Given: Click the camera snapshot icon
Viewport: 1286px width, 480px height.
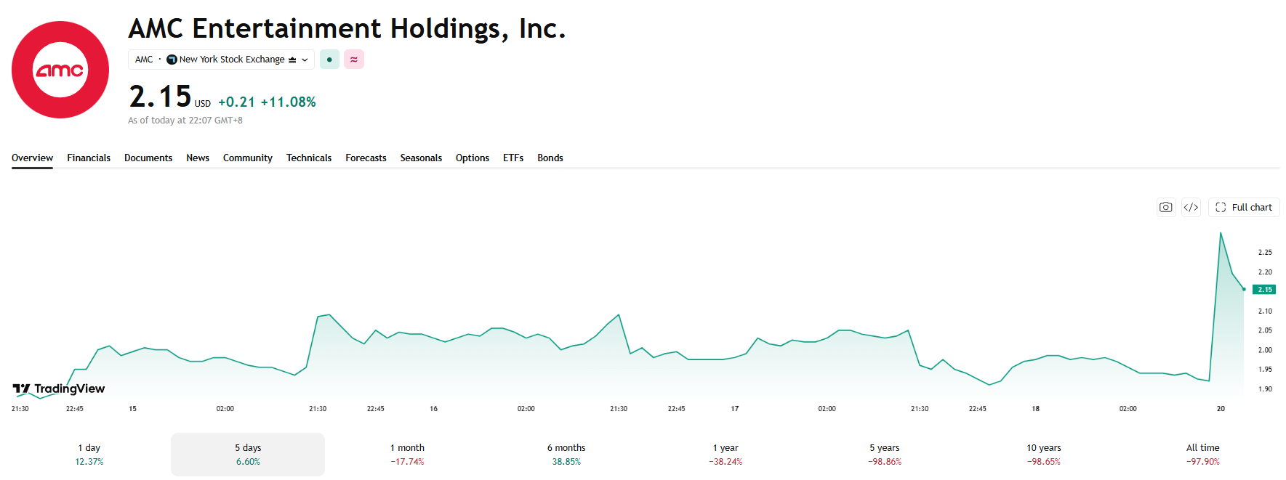Looking at the screenshot, I should (1166, 207).
